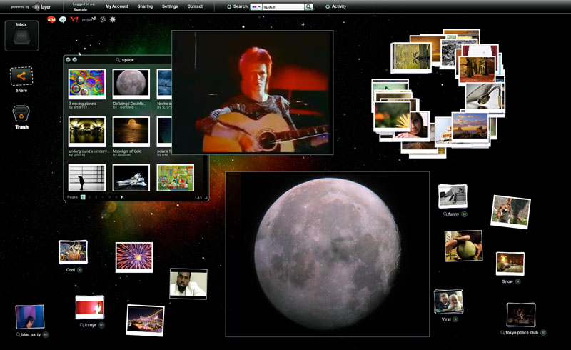
Task: Open the dog photo on the right
Action: 510,212
